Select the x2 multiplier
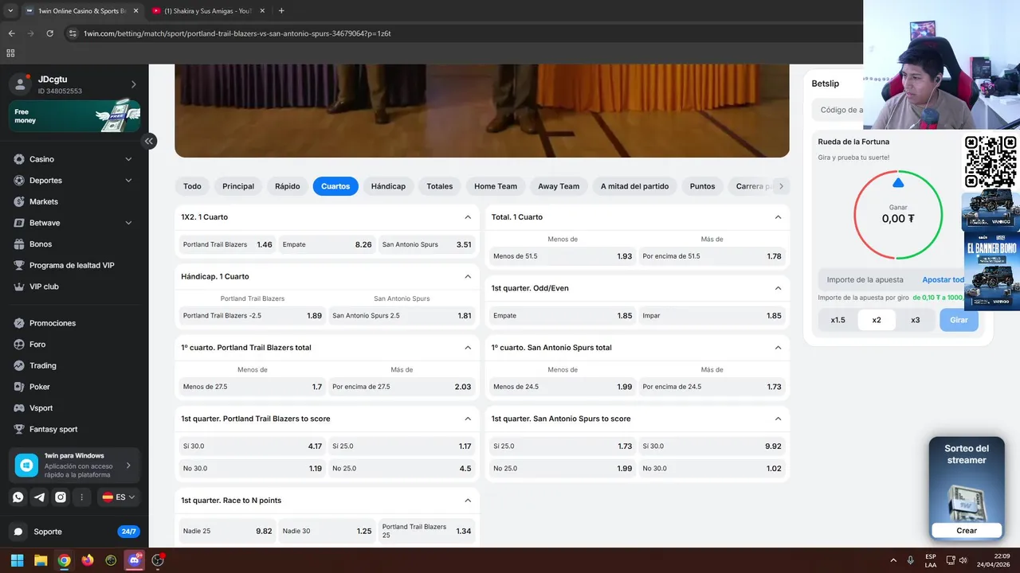This screenshot has width=1020, height=573. pos(877,320)
